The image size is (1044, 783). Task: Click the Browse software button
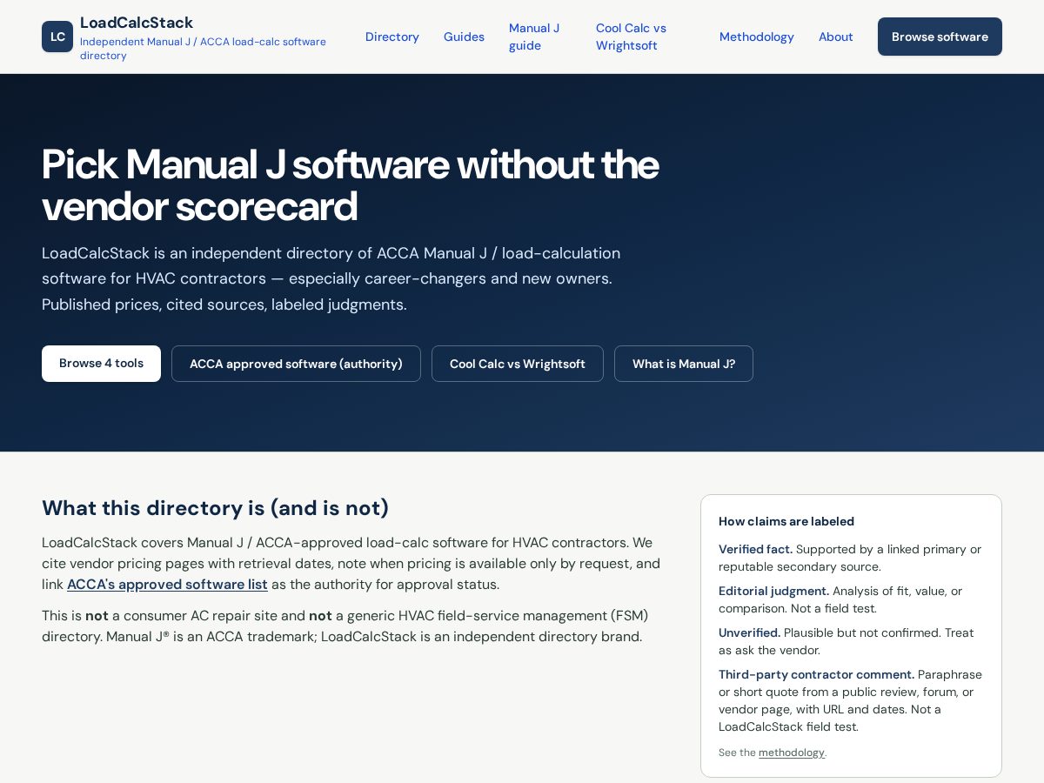point(940,37)
